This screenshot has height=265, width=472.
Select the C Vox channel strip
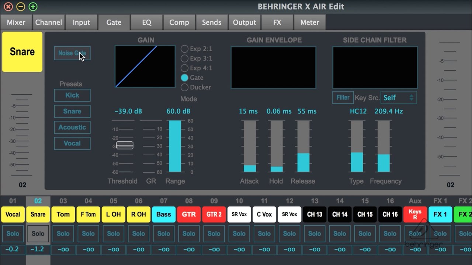[264, 215]
